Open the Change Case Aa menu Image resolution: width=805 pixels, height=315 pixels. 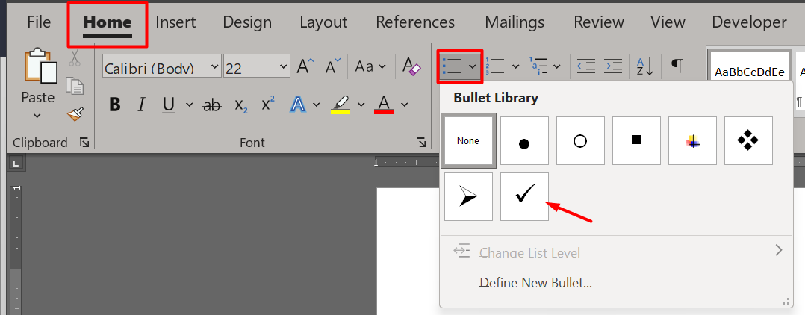370,66
